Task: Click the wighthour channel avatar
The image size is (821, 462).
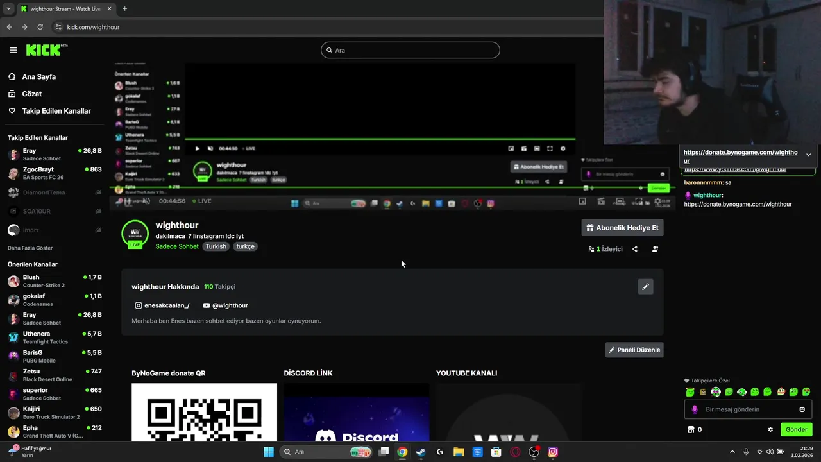Action: tap(135, 234)
